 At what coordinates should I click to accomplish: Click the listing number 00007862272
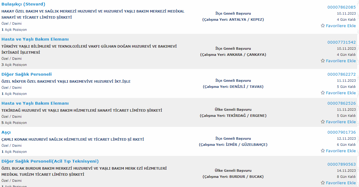[x=342, y=74]
